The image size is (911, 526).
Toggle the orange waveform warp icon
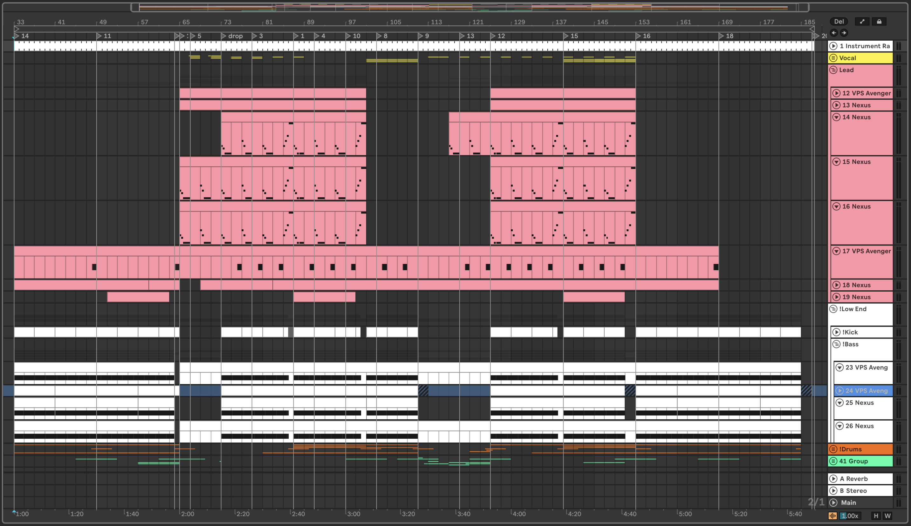(832, 516)
